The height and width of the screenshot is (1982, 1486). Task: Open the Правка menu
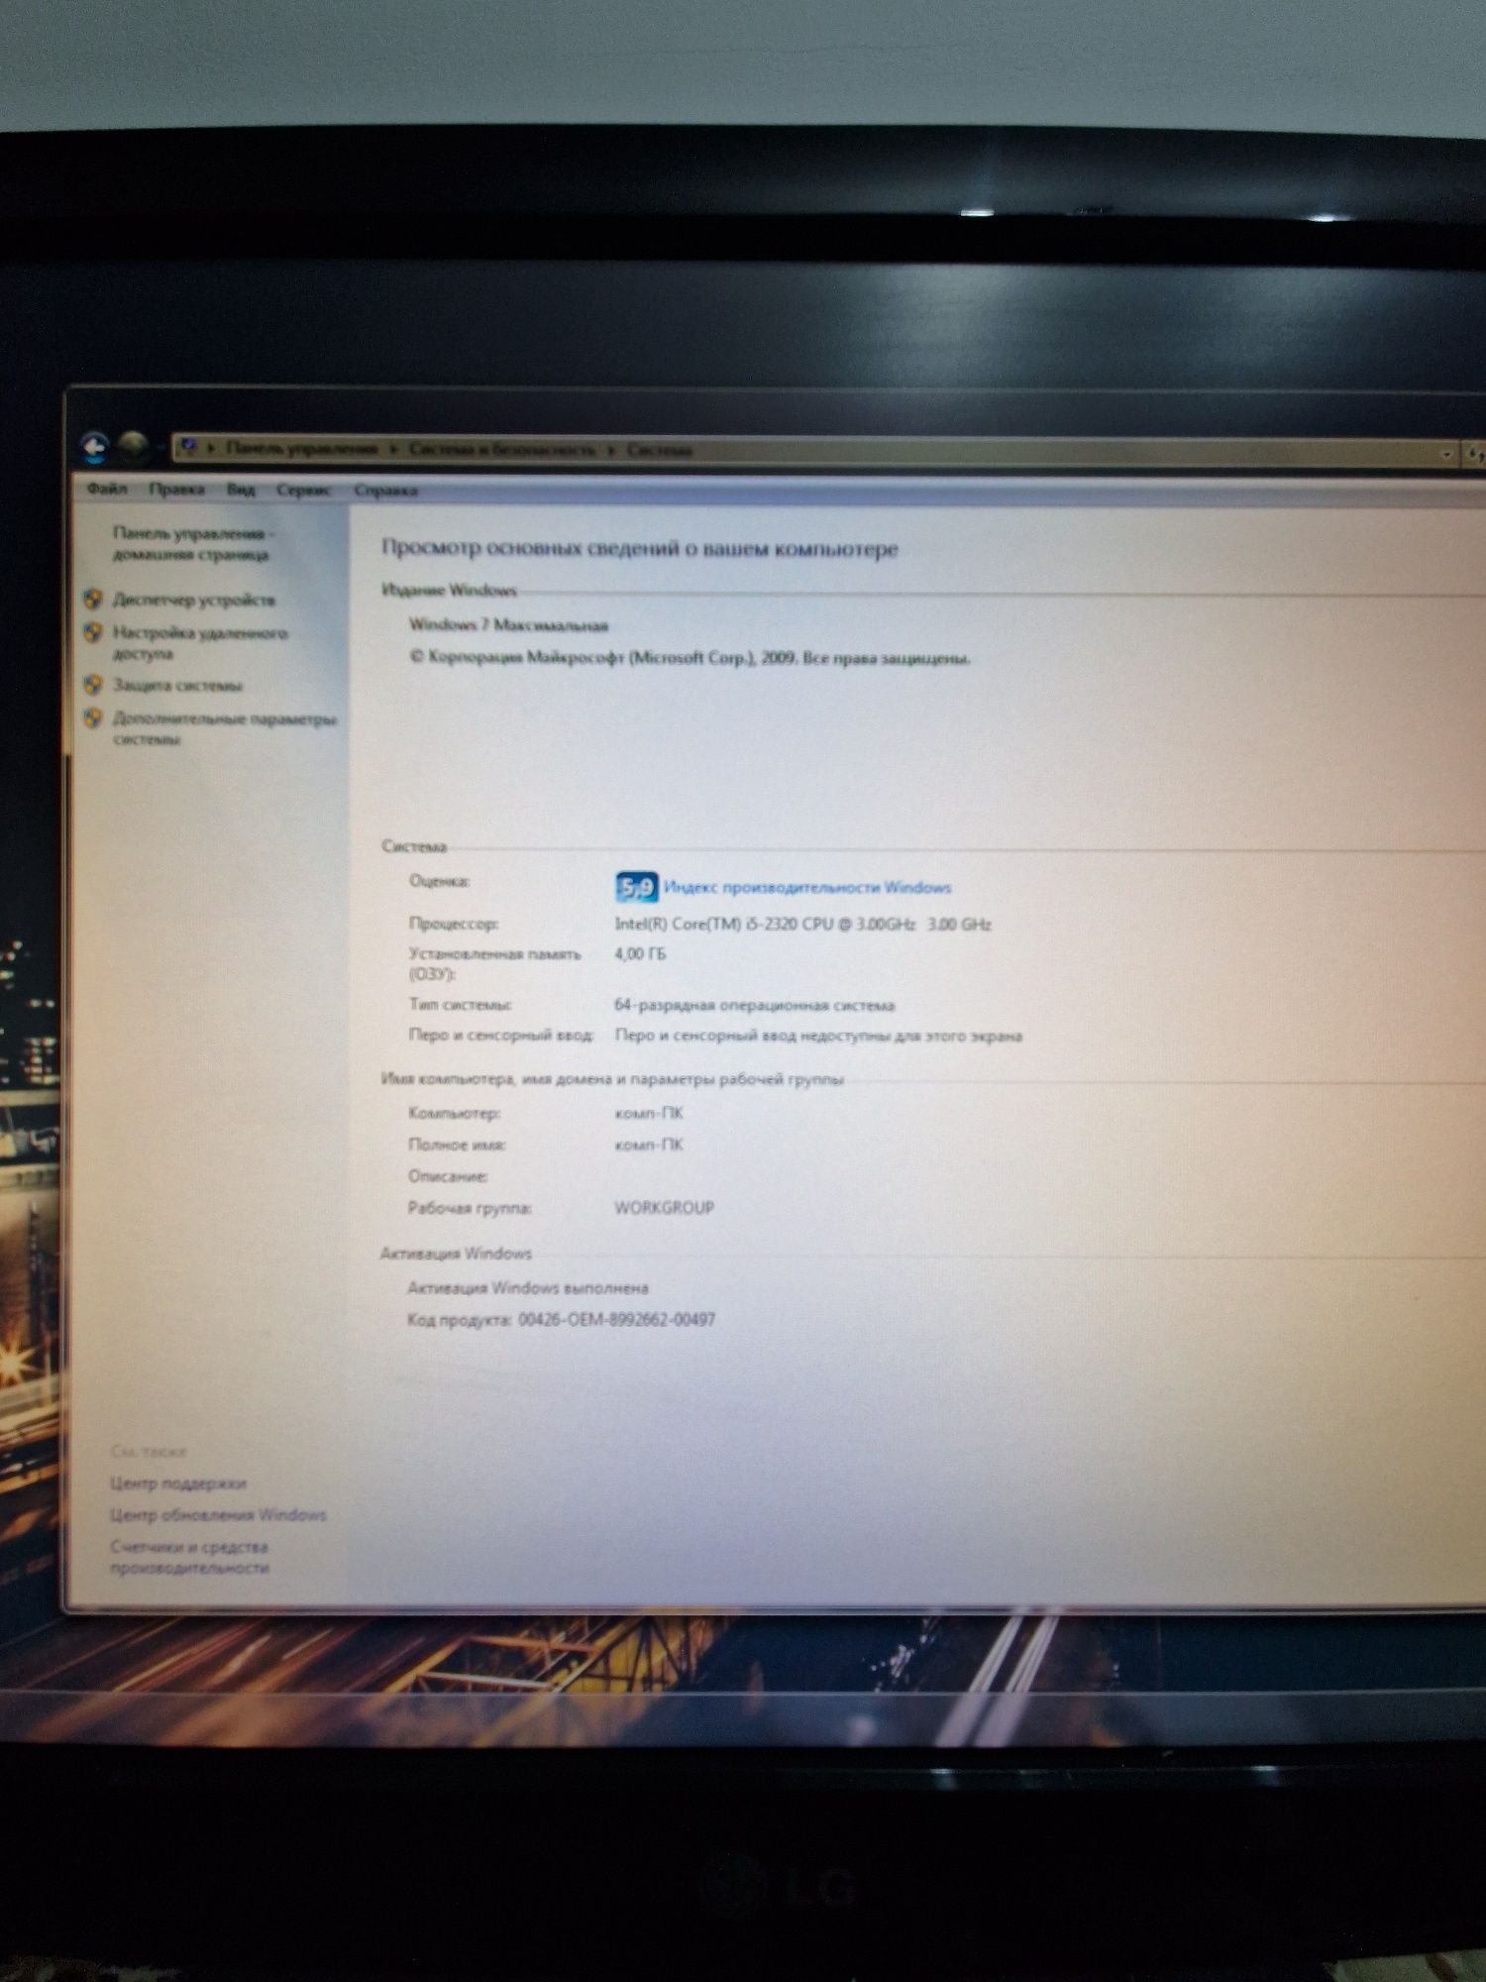176,490
